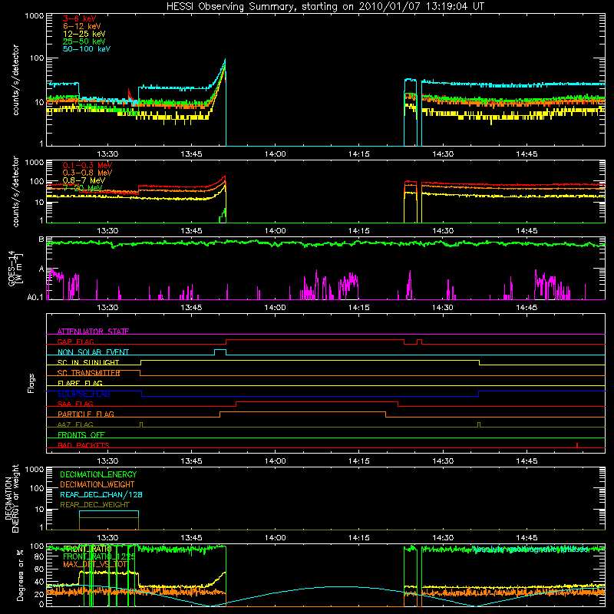
Task: Click the FLARE_FLAG label
Action: coord(80,383)
